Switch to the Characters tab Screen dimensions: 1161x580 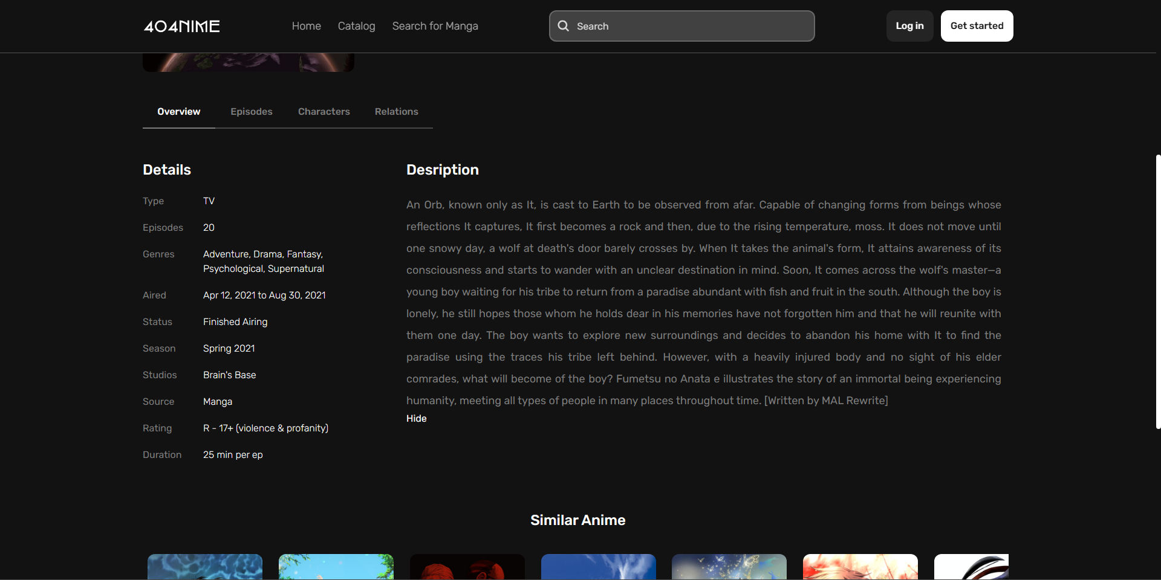point(324,112)
